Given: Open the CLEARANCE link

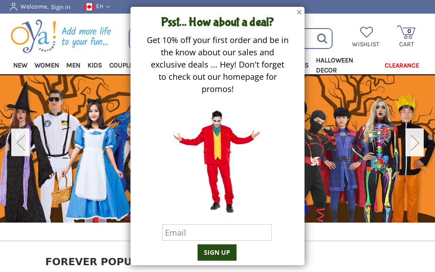Looking at the screenshot, I should tap(402, 65).
